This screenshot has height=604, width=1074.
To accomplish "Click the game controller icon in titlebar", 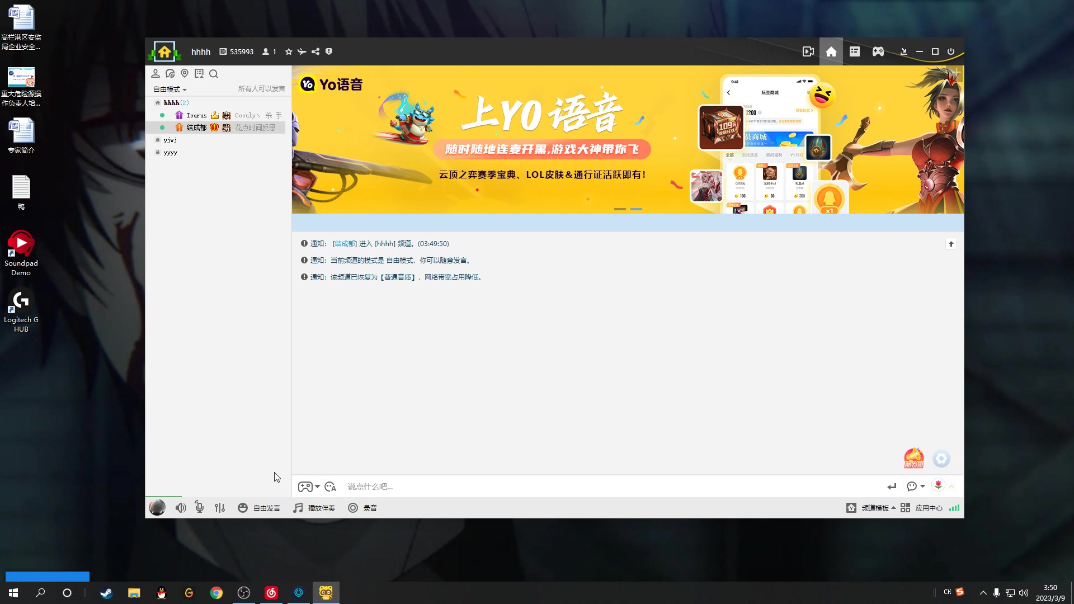I will coord(878,51).
